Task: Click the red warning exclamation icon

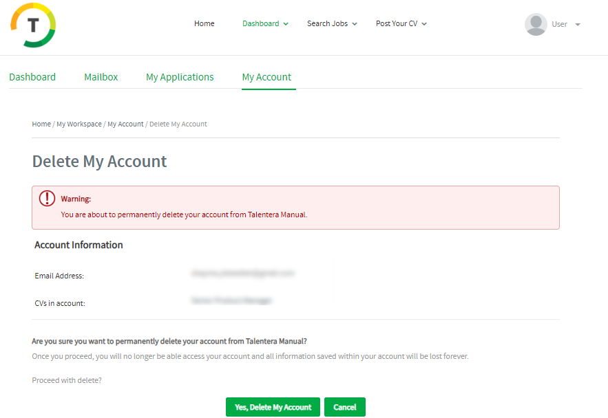Action: tap(47, 199)
